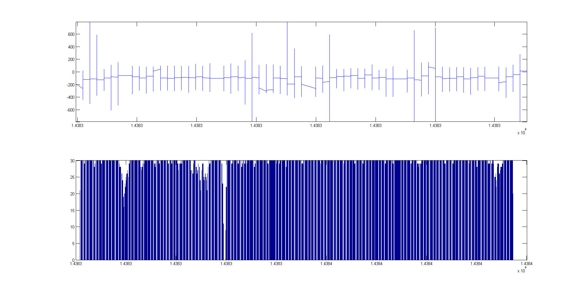The height and width of the screenshot is (292, 582).
Task: Select the -200 y-axis tick label
Action: [x=71, y=85]
